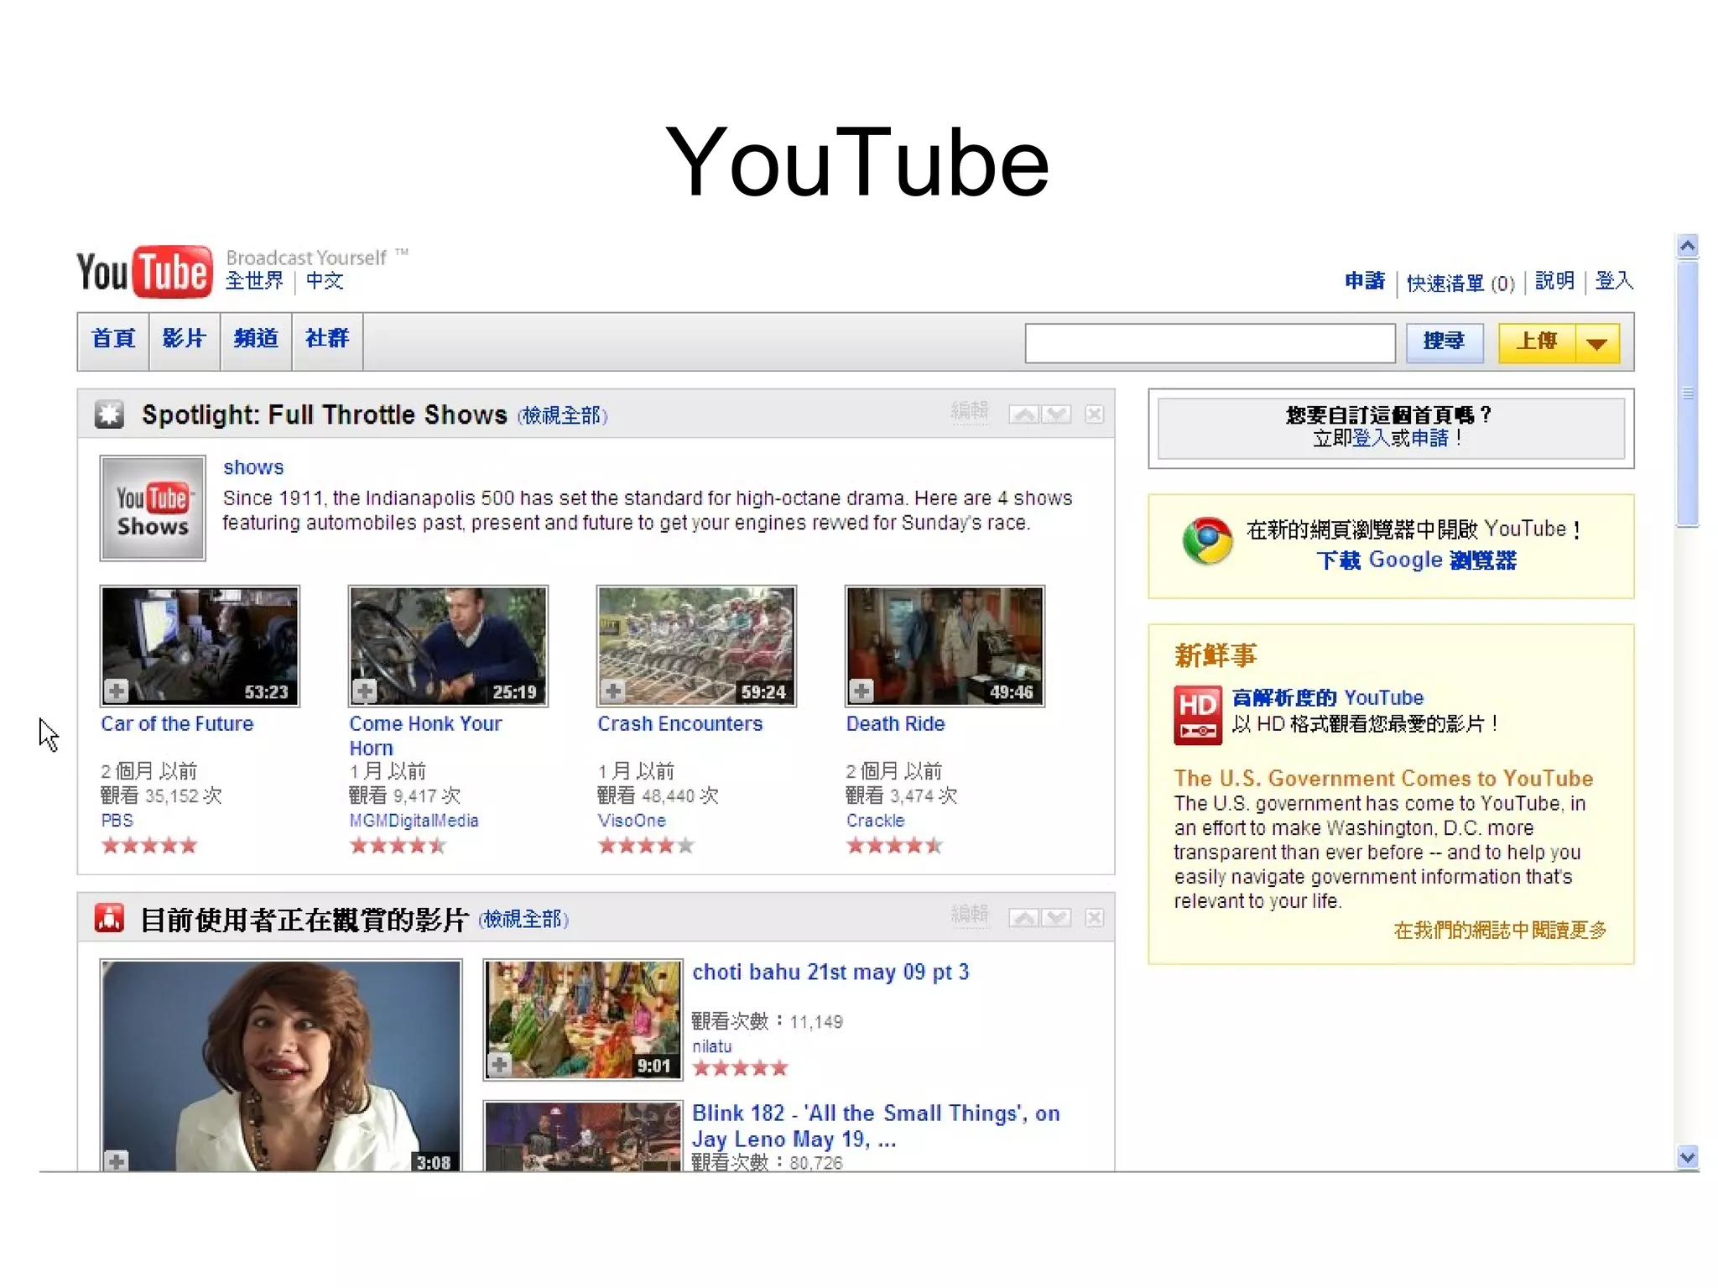Click the Spotlight star icon in the section header
1718x1288 pixels.
[x=109, y=415]
